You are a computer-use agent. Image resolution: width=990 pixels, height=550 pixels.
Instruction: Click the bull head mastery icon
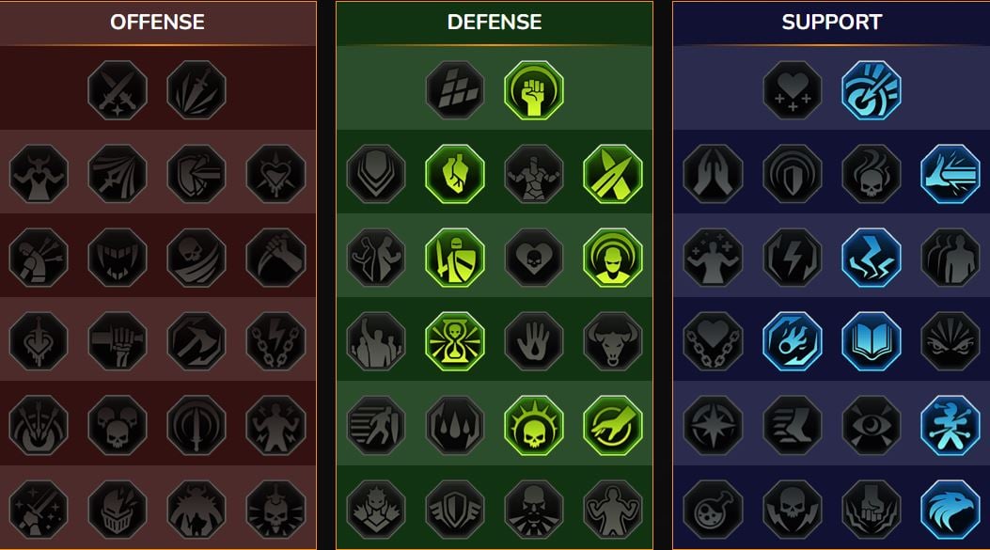(x=612, y=341)
